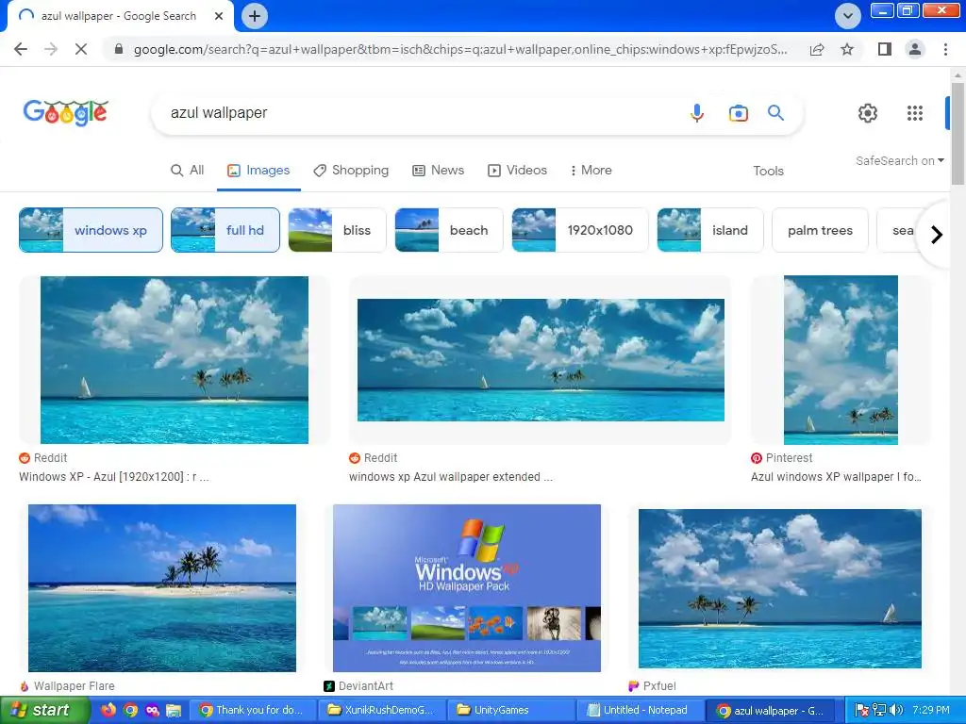The image size is (966, 724).
Task: Open the Tools filter options
Action: click(x=768, y=172)
